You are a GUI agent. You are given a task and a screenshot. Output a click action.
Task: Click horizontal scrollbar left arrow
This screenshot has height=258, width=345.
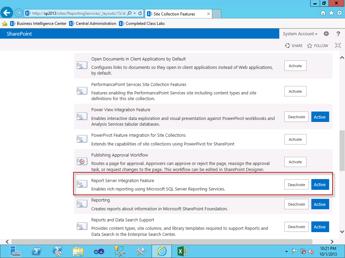click(7, 242)
